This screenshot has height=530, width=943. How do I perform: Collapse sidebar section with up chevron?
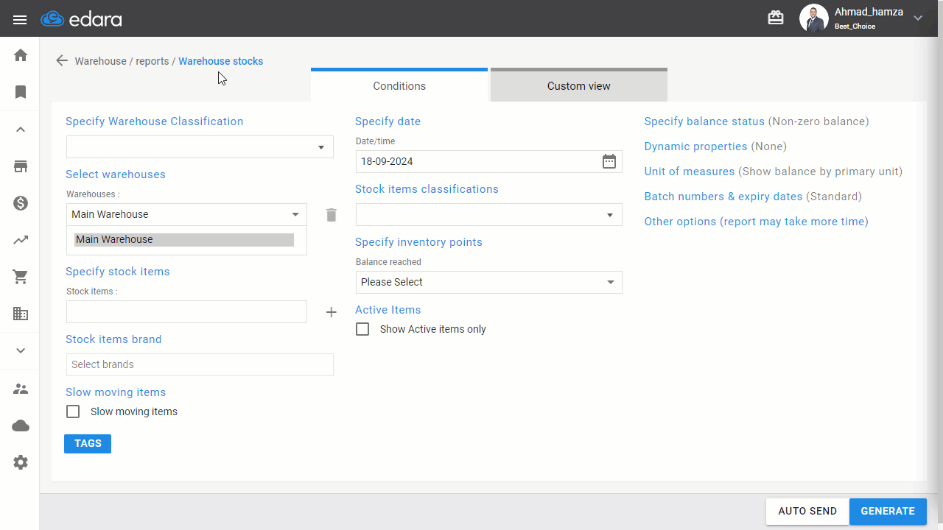[x=21, y=130]
